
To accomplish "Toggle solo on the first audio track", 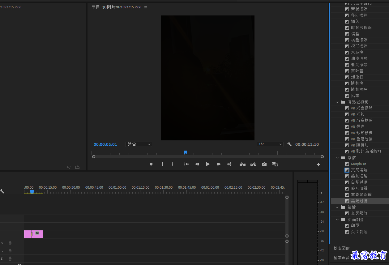I will (2, 243).
